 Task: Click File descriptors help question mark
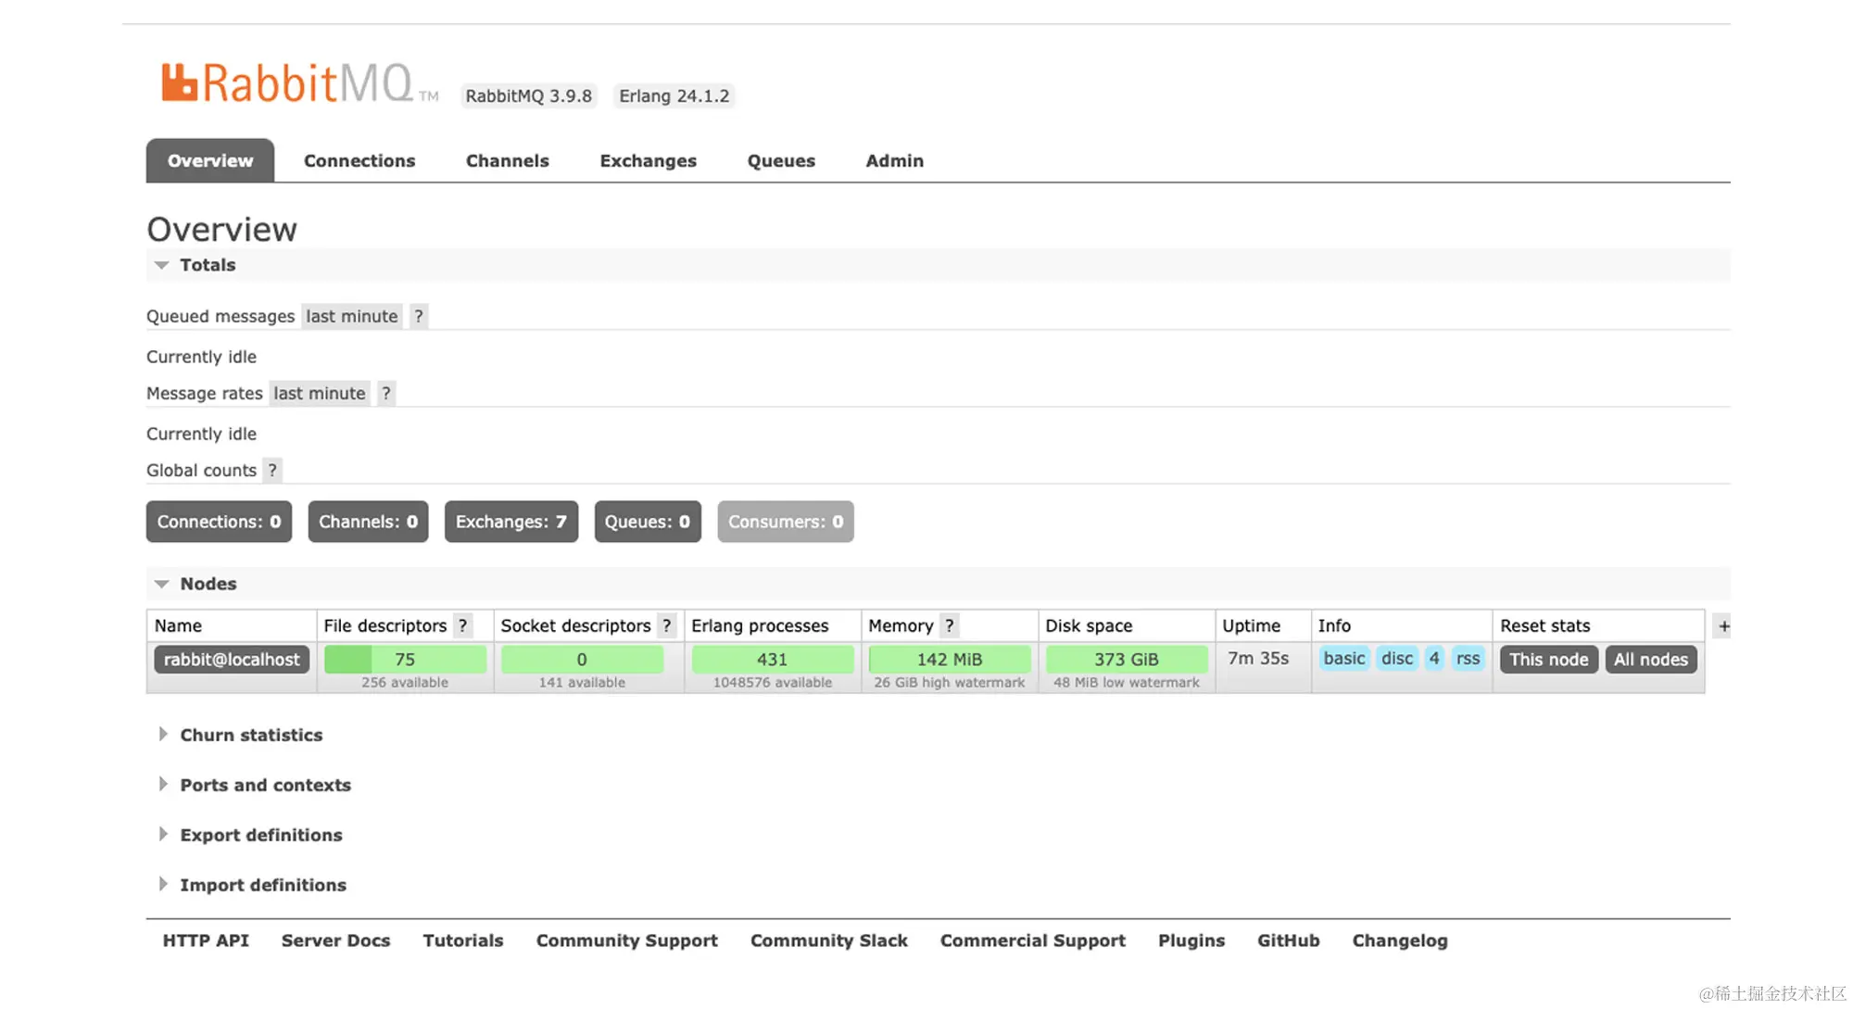(x=462, y=625)
